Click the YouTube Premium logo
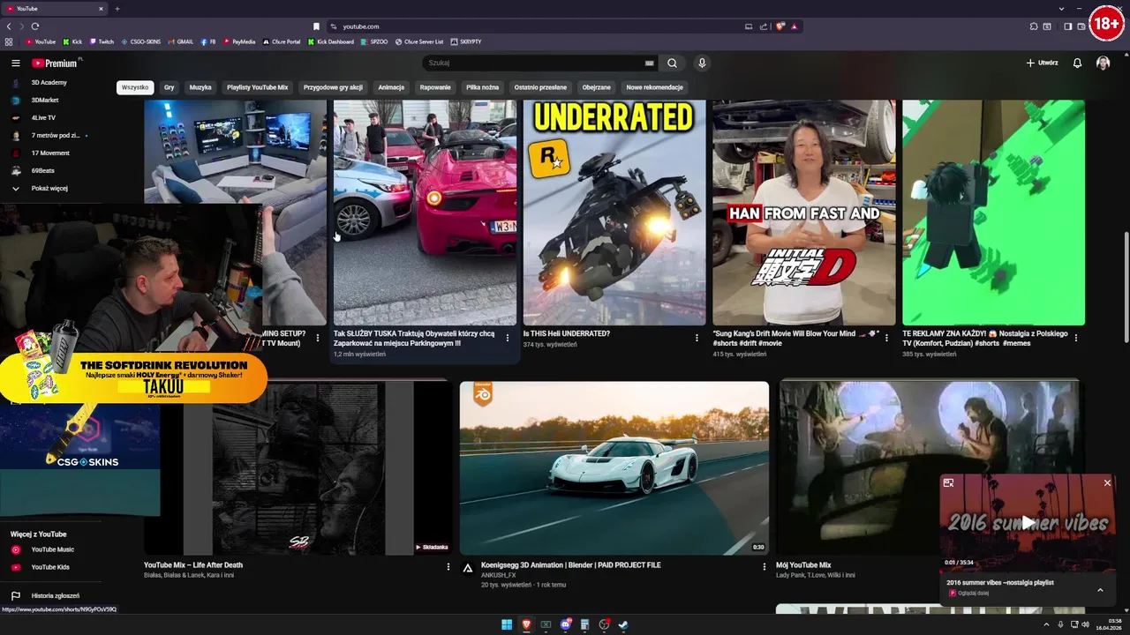 tap(56, 63)
